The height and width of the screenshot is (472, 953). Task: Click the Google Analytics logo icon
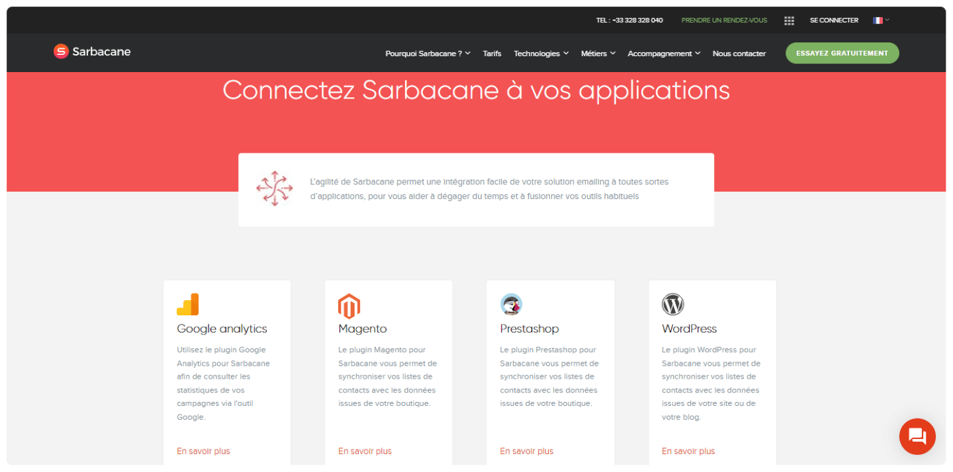pyautogui.click(x=188, y=304)
